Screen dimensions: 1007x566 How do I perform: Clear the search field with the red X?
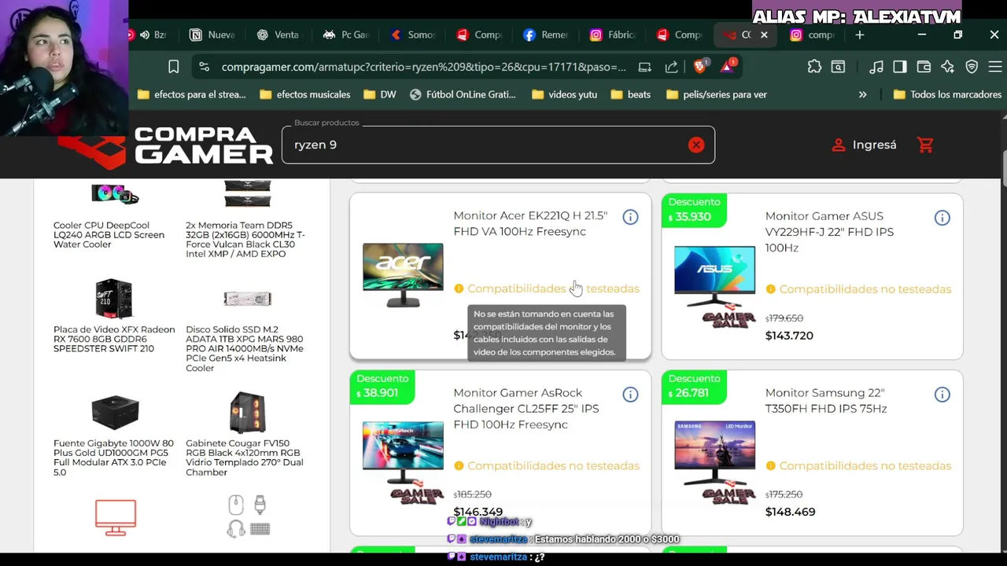696,145
